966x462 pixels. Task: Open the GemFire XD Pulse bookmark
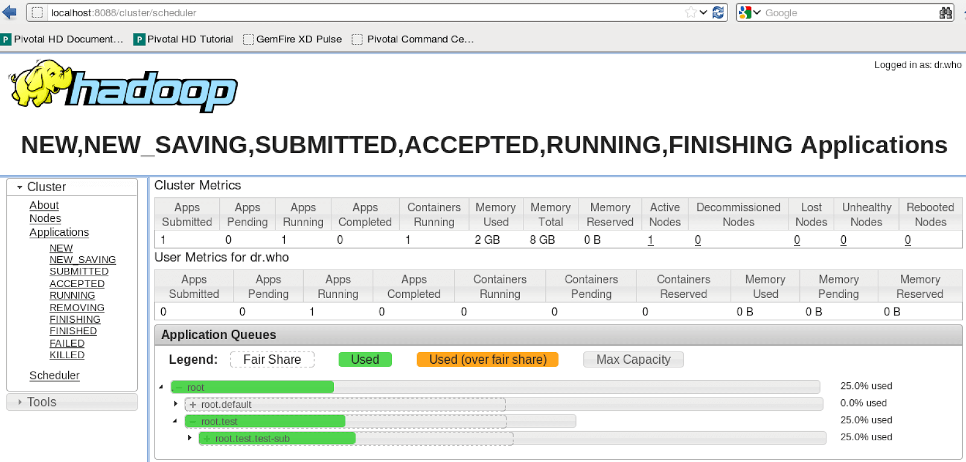click(292, 39)
